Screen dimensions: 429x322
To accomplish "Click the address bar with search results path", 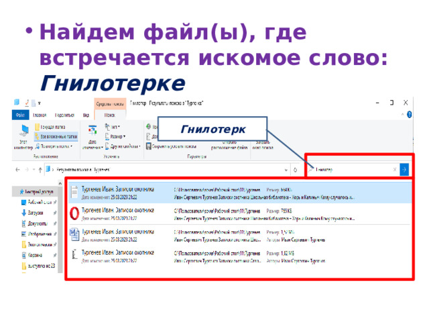I will [164, 170].
